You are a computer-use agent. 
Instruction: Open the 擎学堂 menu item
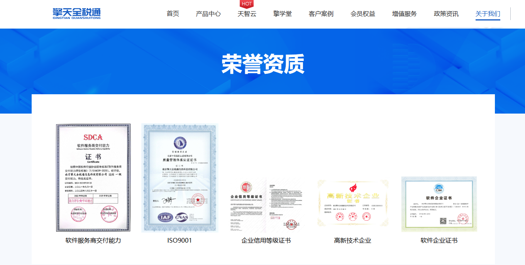click(283, 14)
